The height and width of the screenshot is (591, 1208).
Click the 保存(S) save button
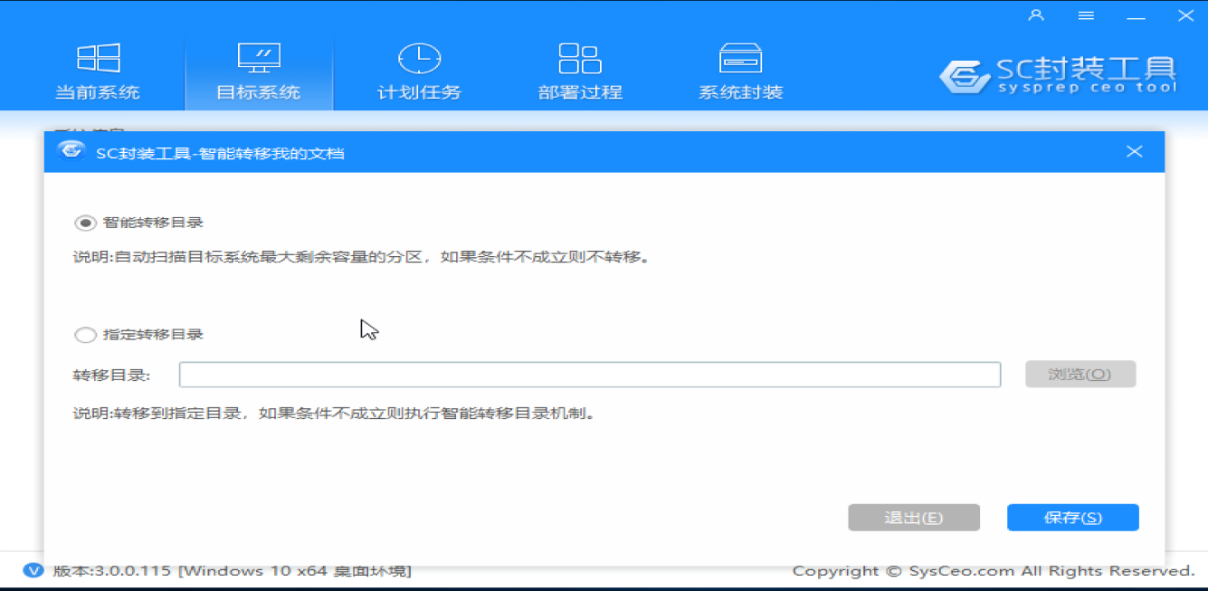click(x=1073, y=518)
